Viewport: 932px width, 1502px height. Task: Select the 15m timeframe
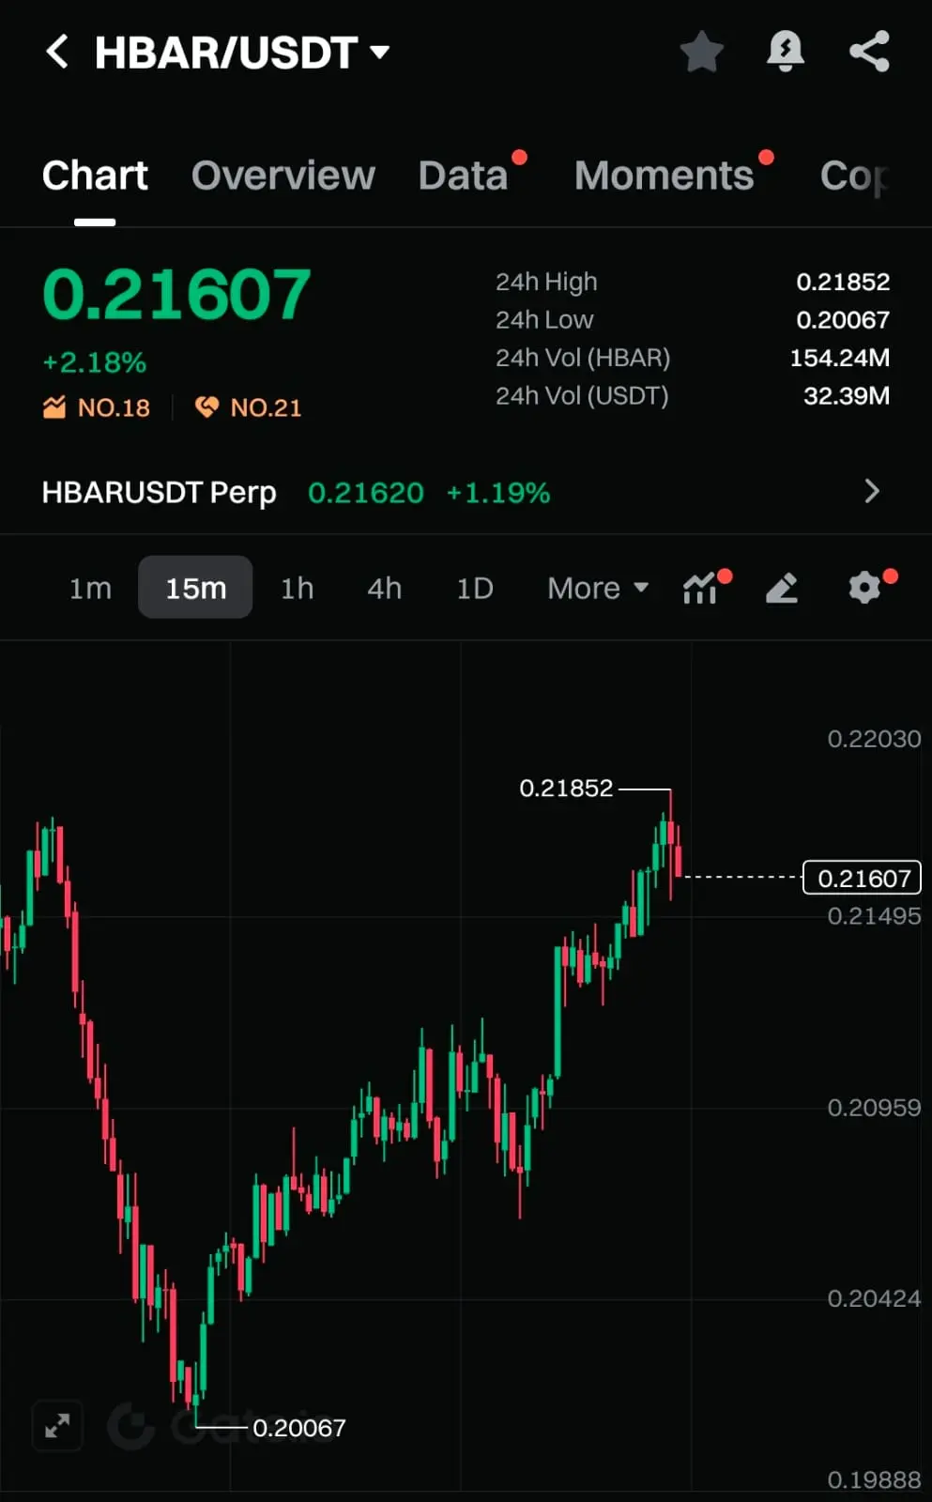click(x=195, y=588)
